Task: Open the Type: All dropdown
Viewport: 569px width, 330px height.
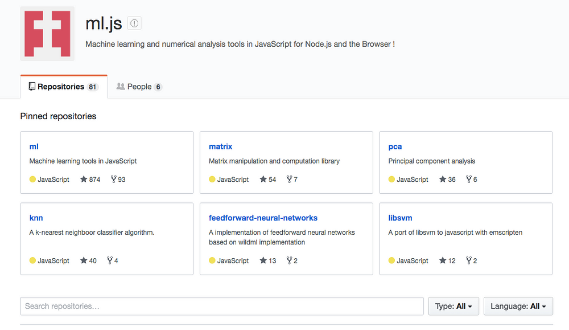Action: coord(453,306)
